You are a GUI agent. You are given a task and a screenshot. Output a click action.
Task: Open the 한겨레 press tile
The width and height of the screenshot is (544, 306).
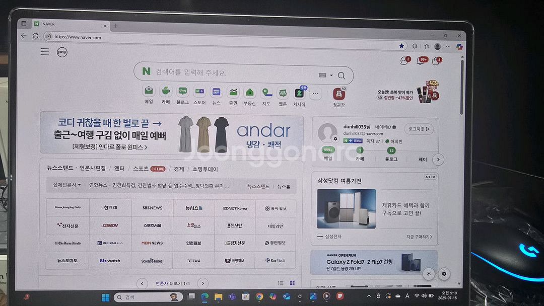coord(110,207)
